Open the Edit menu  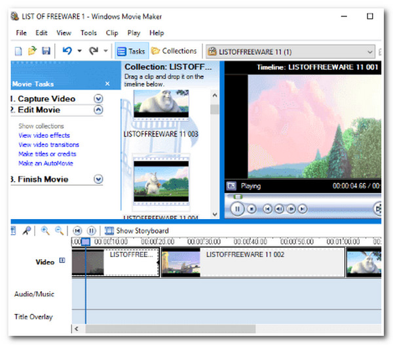tap(41, 33)
